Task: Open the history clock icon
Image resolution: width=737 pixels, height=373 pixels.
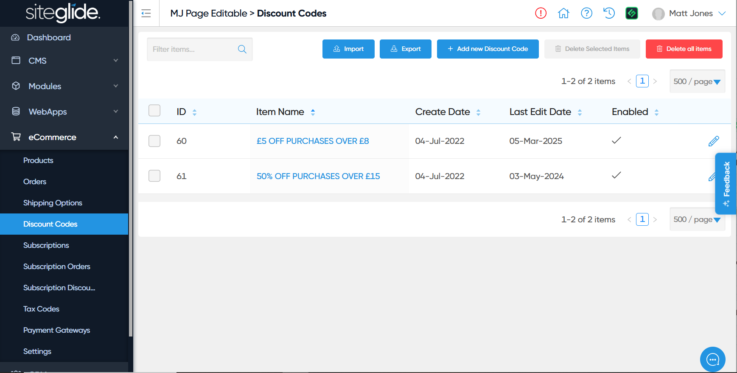Action: pos(609,13)
